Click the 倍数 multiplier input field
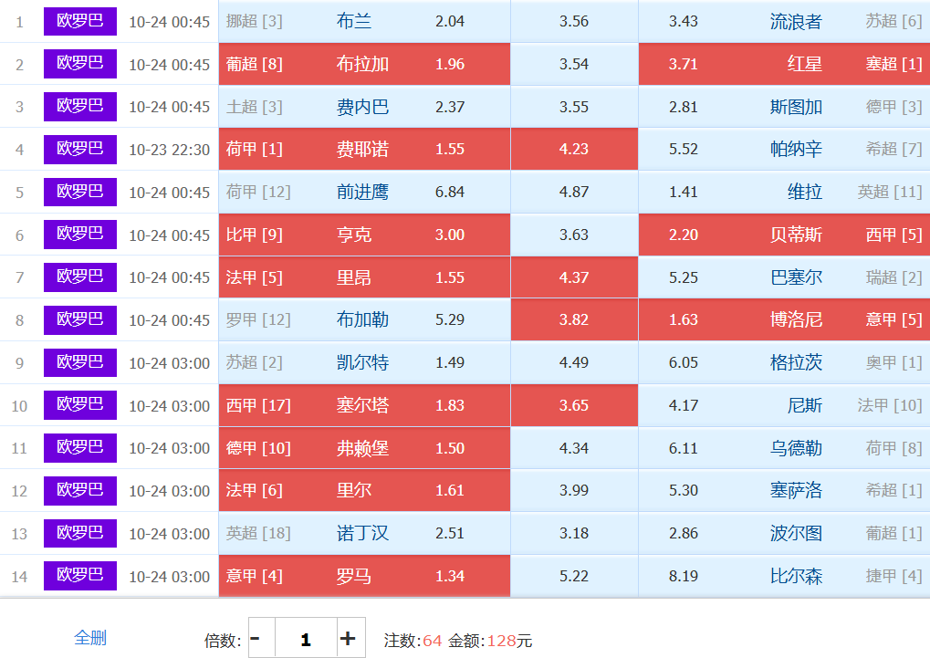 pyautogui.click(x=305, y=638)
